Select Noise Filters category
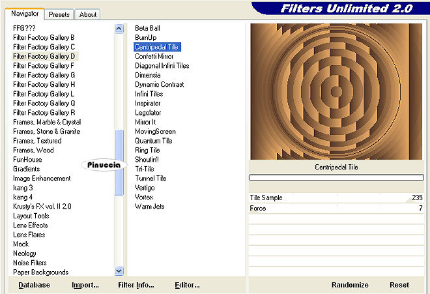The image size is (430, 294). [x=30, y=263]
